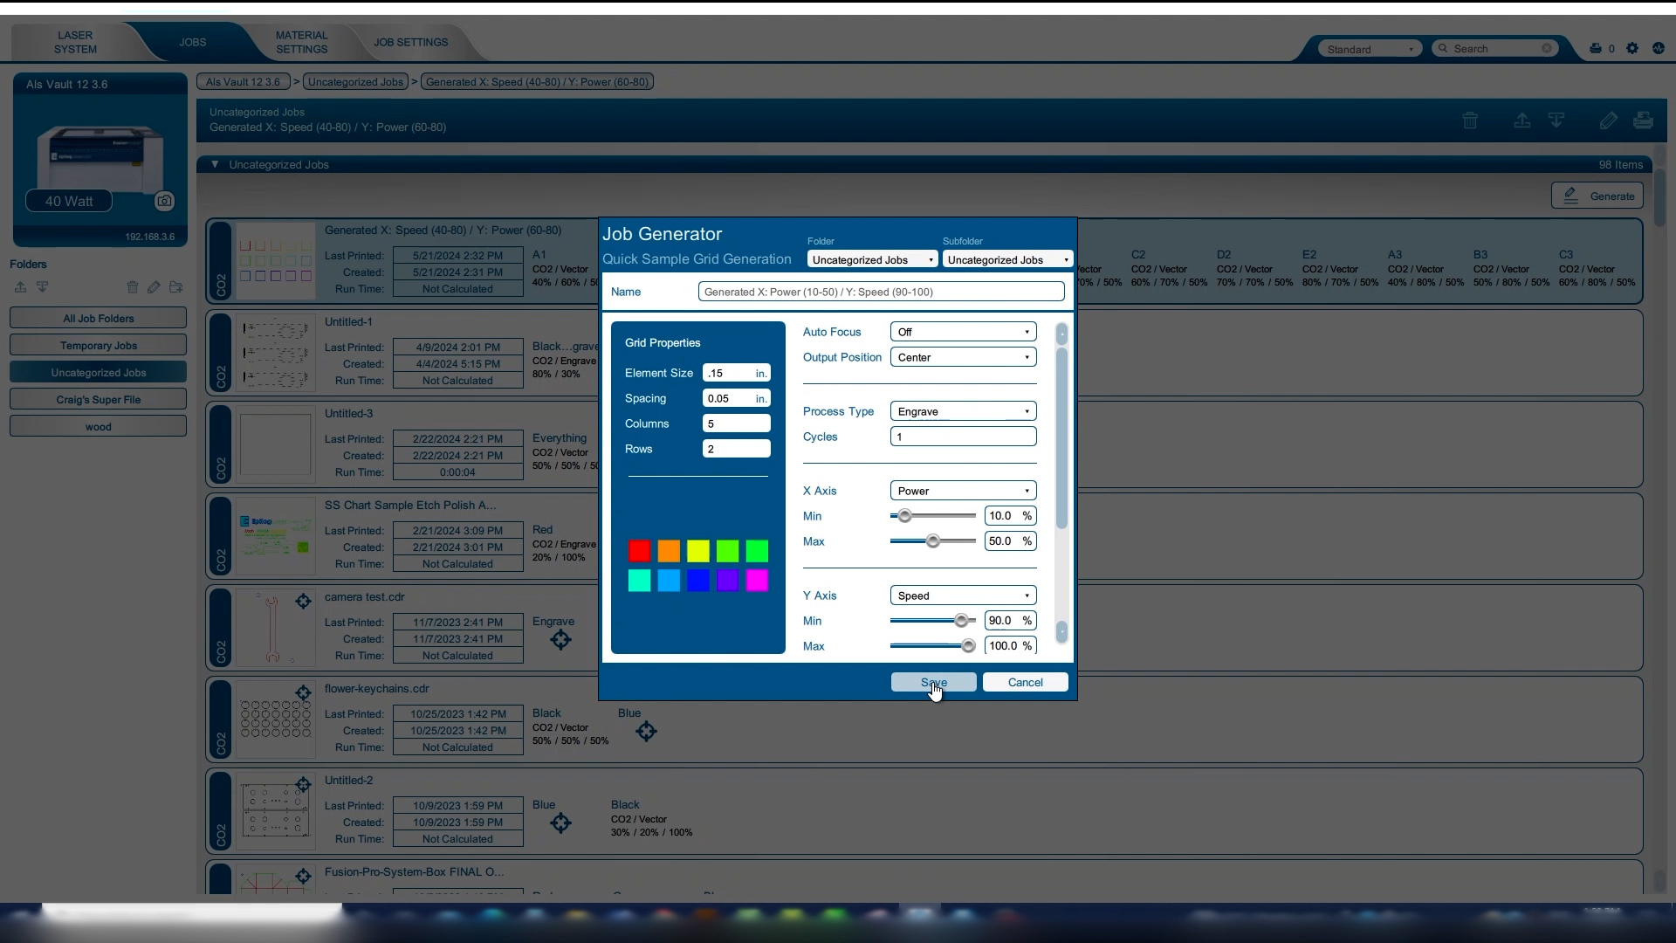Click the job delete trash icon in header bar
Viewport: 1676px width, 943px height.
point(1470,120)
